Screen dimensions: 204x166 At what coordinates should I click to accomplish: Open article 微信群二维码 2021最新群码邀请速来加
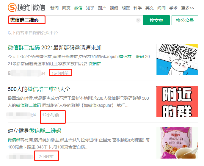[55, 48]
